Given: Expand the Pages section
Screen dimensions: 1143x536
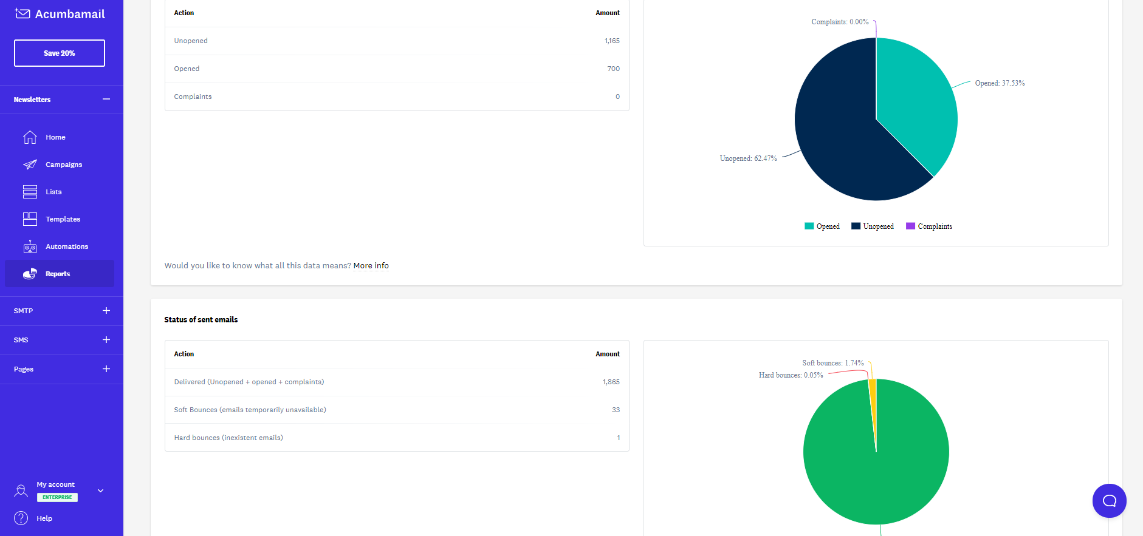Looking at the screenshot, I should pos(106,369).
